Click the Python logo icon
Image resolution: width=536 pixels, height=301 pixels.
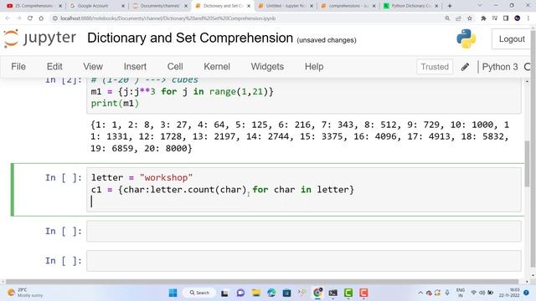(466, 38)
